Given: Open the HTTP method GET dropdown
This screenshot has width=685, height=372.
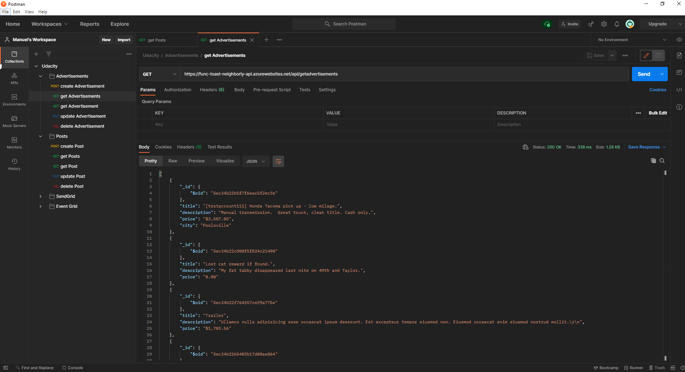Looking at the screenshot, I should 159,74.
